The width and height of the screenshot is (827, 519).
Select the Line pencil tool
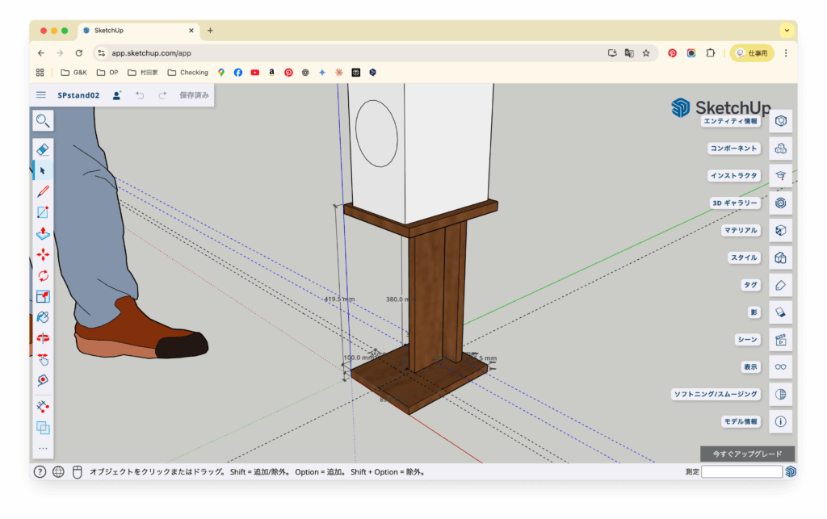click(43, 191)
